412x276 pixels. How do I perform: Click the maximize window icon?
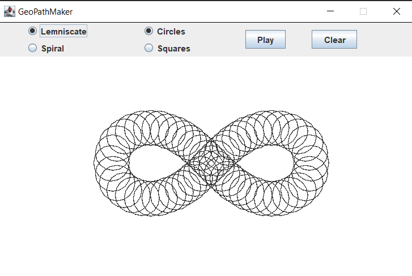[x=363, y=11]
